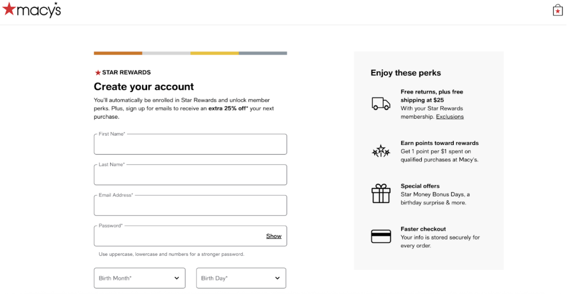Focus the Email Address field
Screen dimensions: 569x300
tap(190, 206)
